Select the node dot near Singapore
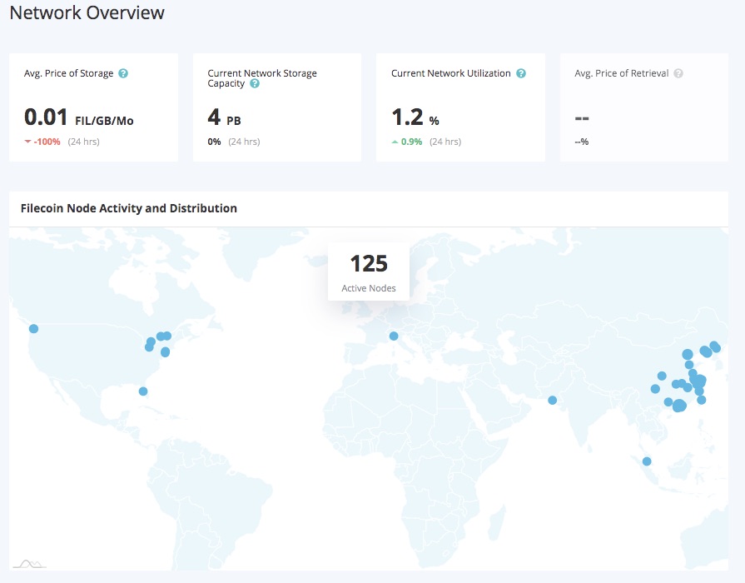This screenshot has width=745, height=583. pyautogui.click(x=647, y=461)
